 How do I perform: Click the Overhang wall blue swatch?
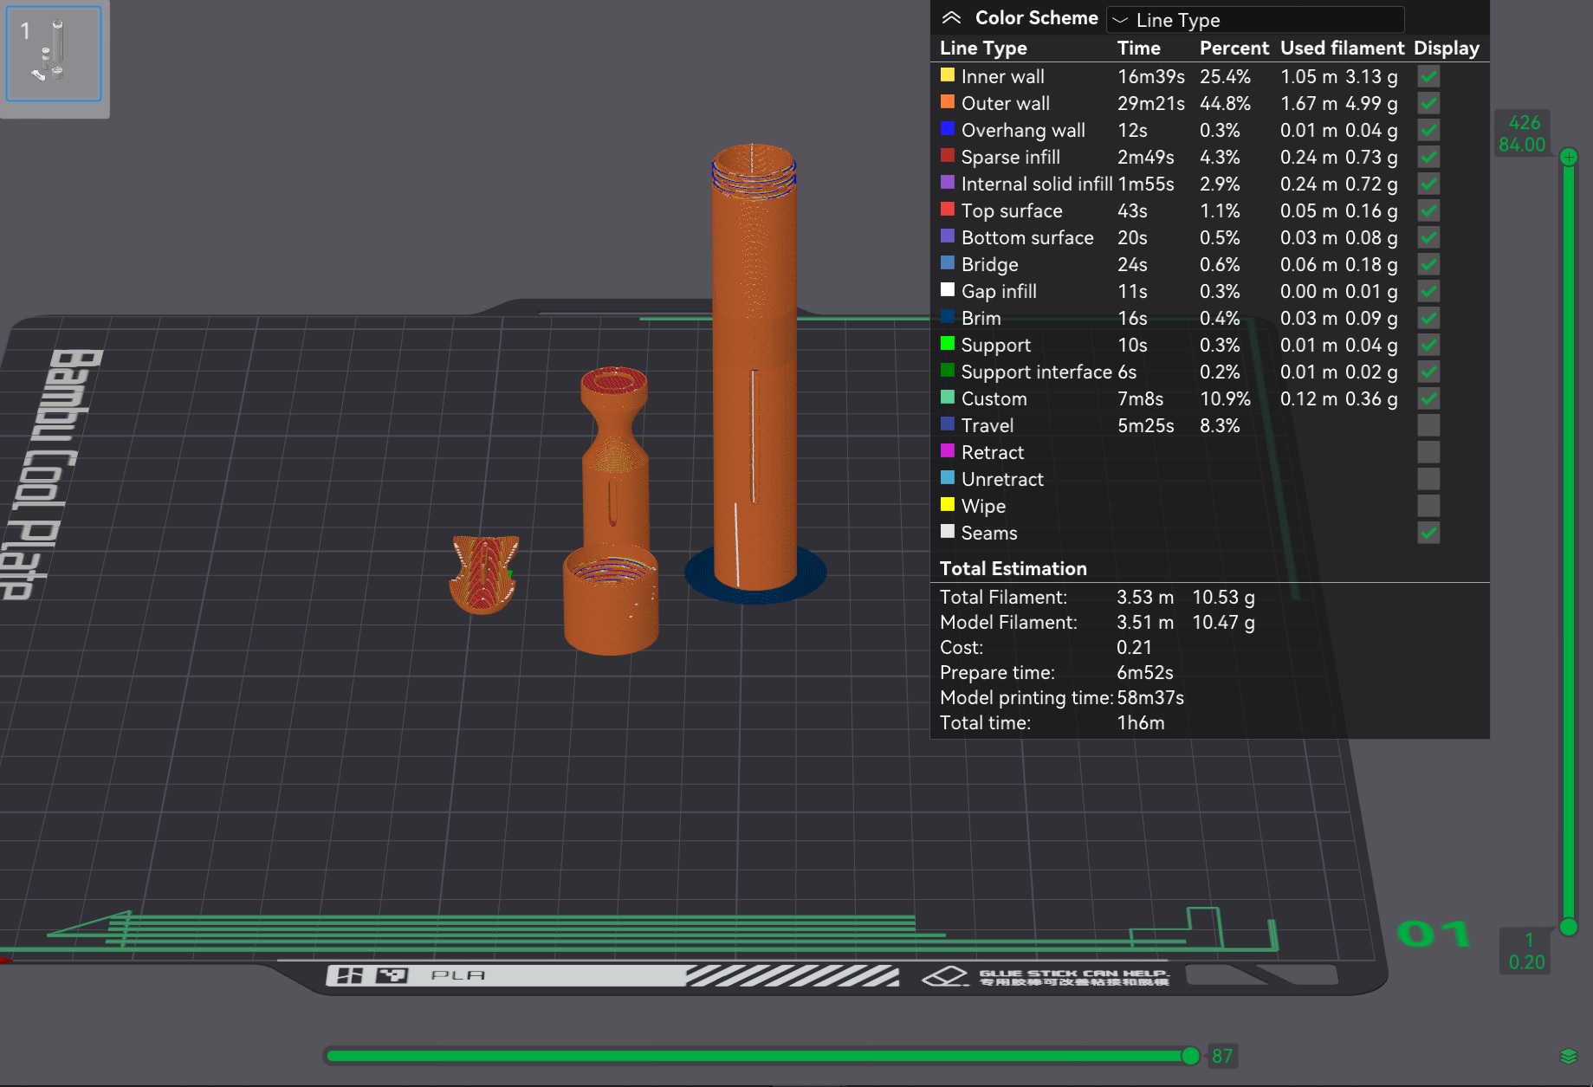[948, 129]
